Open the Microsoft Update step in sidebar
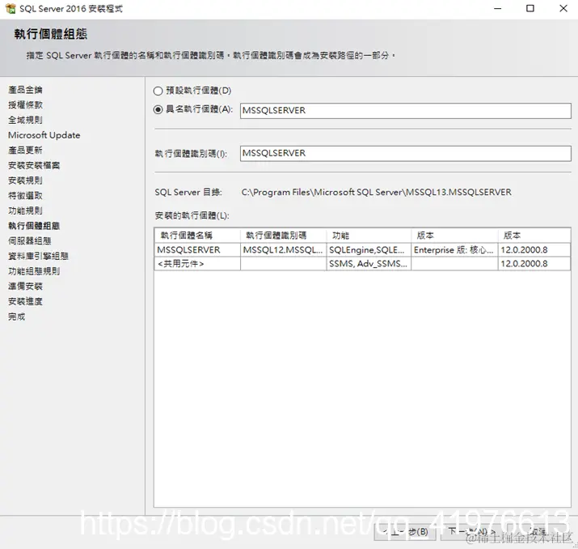 point(44,135)
